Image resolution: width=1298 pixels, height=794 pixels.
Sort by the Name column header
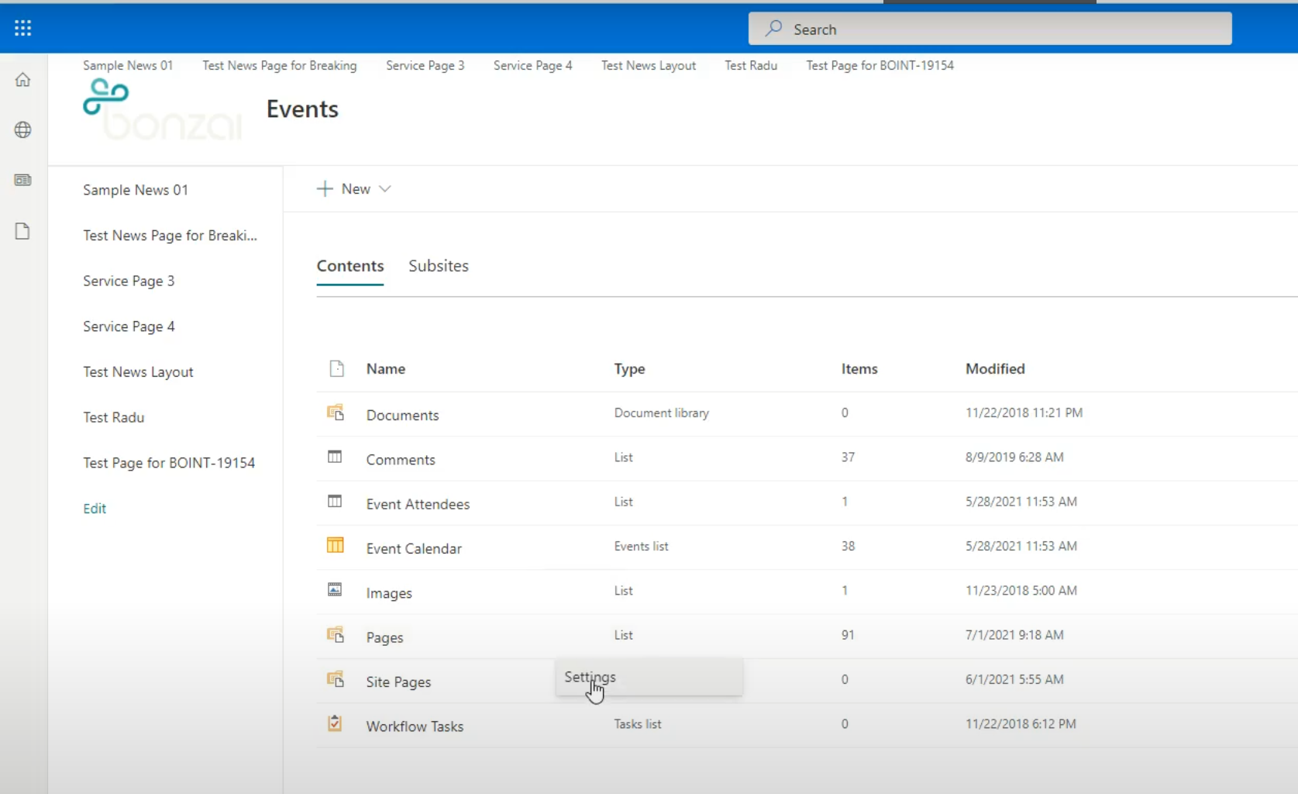coord(386,369)
